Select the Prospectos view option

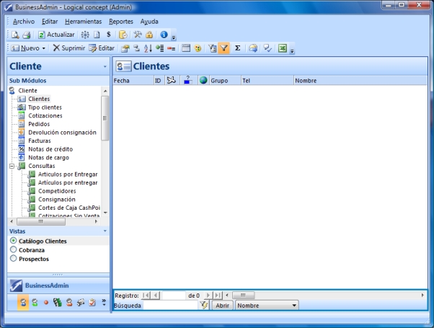point(13,258)
